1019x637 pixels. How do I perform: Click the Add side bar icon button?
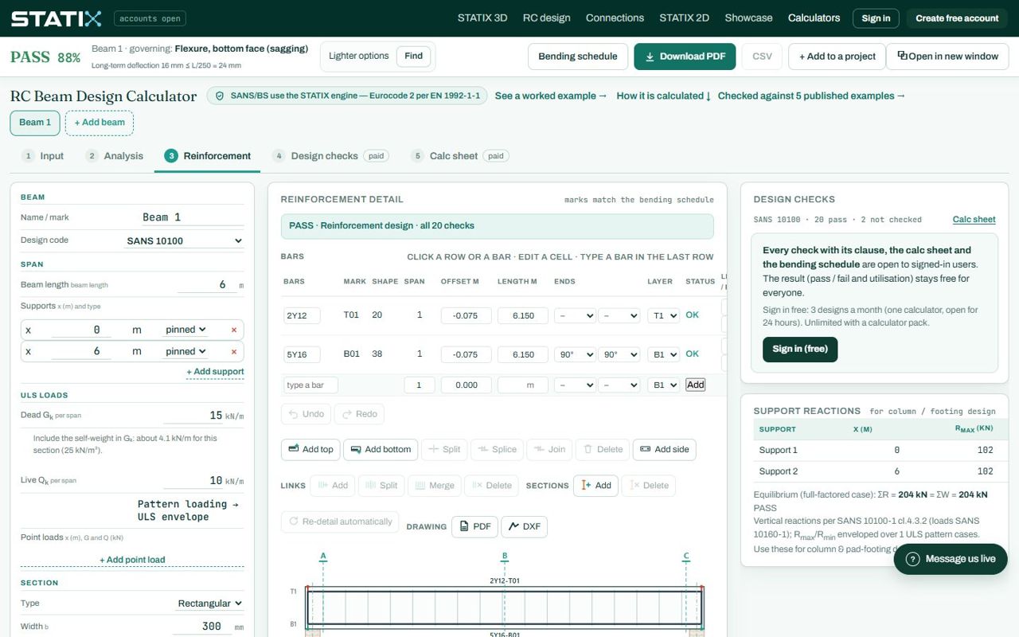coord(664,450)
